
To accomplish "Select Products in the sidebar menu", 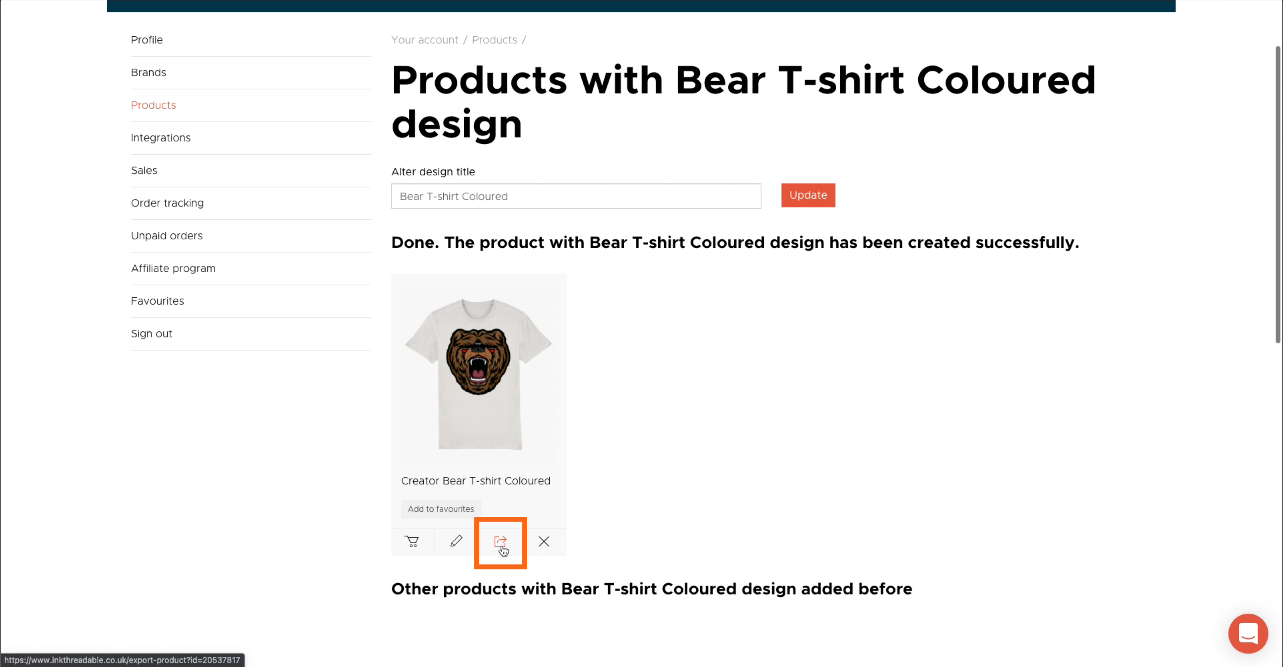I will 153,105.
